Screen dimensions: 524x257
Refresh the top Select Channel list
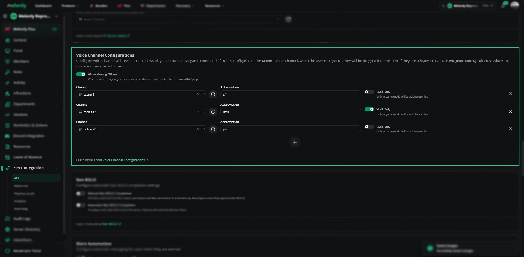click(x=288, y=19)
